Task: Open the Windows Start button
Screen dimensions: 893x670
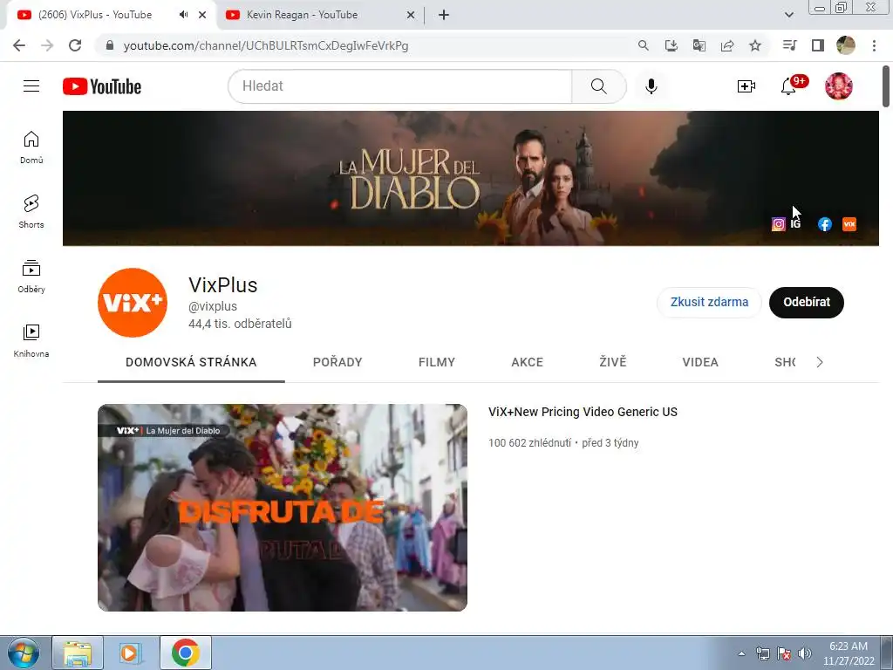Action: coord(23,653)
